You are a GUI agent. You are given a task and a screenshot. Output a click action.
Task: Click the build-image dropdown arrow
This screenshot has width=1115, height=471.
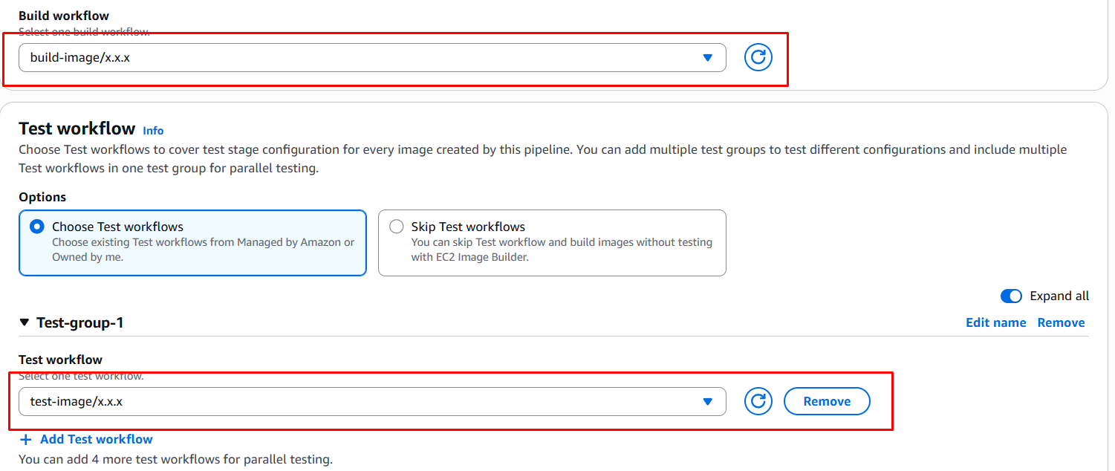point(707,57)
